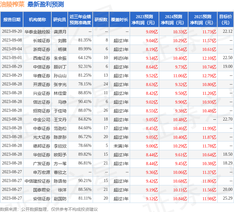The width and height of the screenshot is (234, 212).
Task: Click the 目标价 column header
Action: pos(225,19)
